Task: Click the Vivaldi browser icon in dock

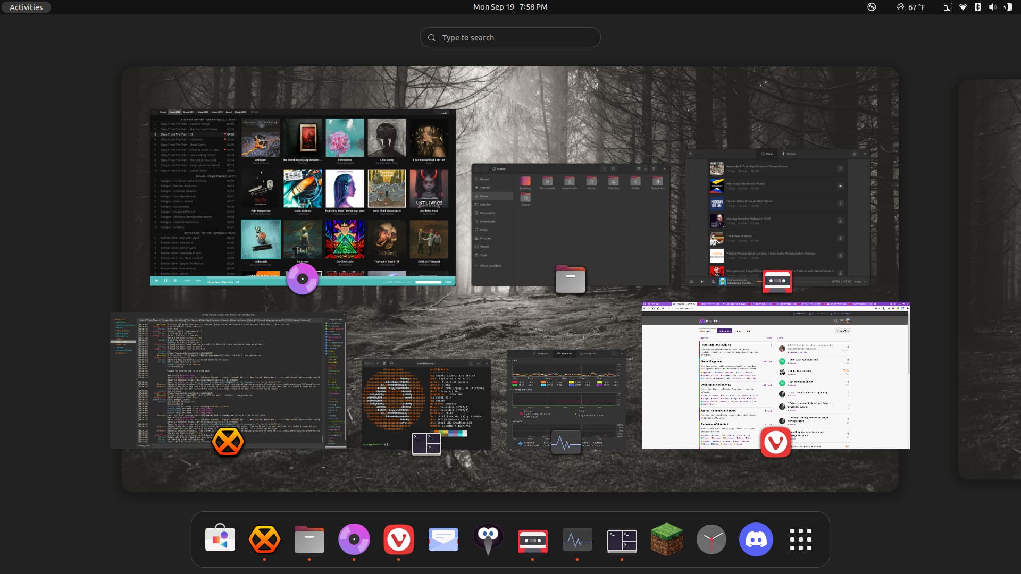Action: pyautogui.click(x=398, y=539)
